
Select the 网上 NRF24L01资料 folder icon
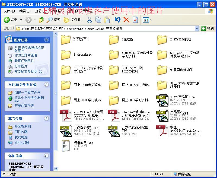click(114, 85)
